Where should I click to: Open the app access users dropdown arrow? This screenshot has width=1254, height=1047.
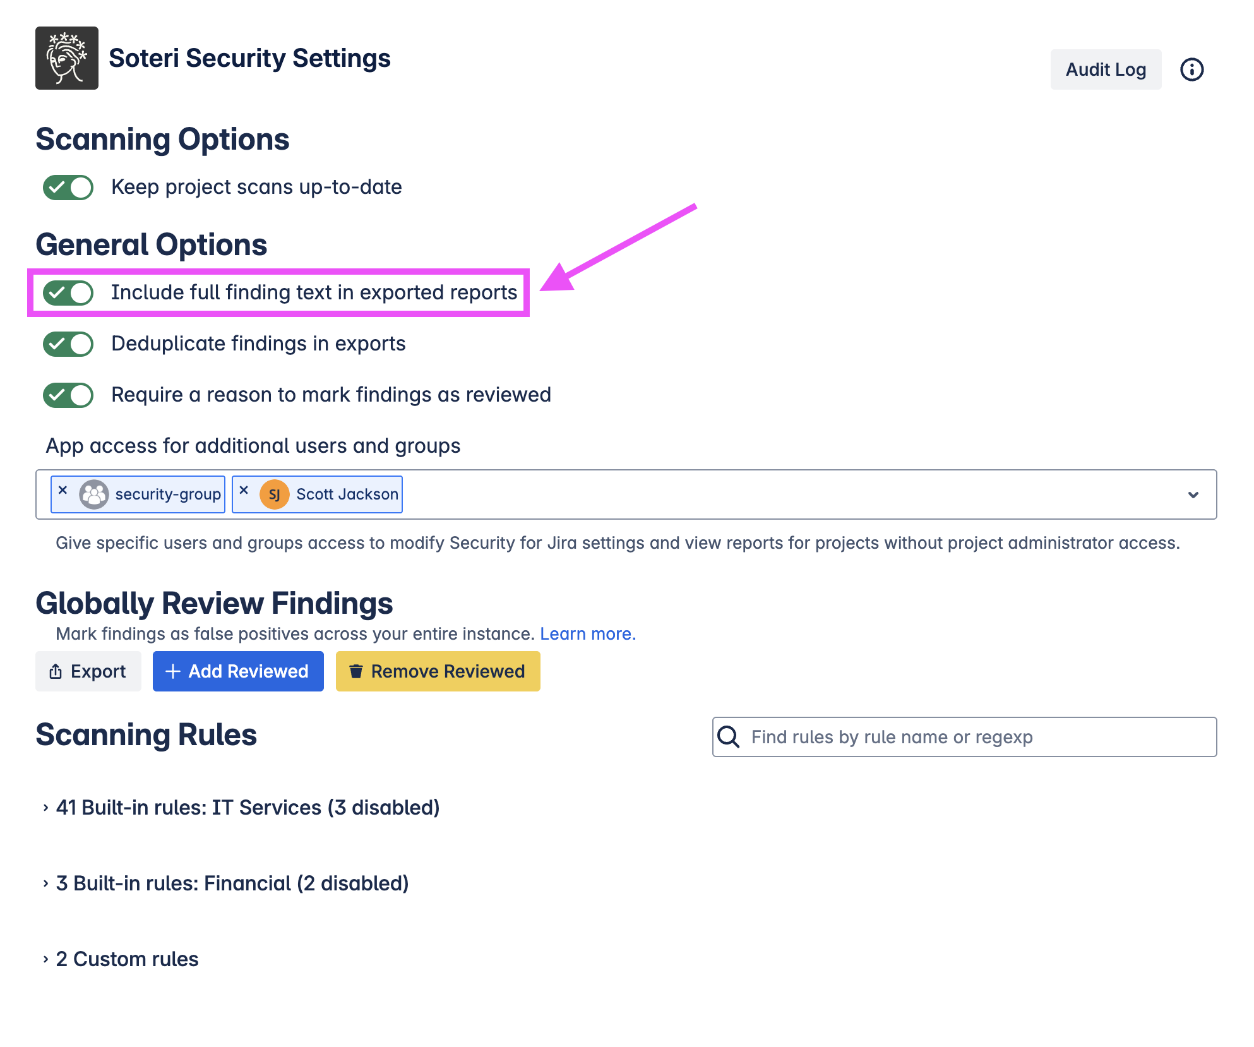coord(1193,494)
